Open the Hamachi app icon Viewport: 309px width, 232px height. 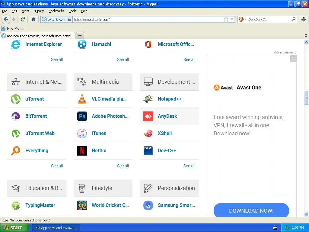click(82, 44)
